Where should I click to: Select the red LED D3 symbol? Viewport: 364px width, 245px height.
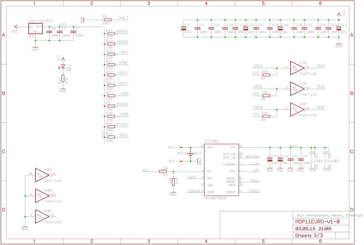click(x=63, y=66)
